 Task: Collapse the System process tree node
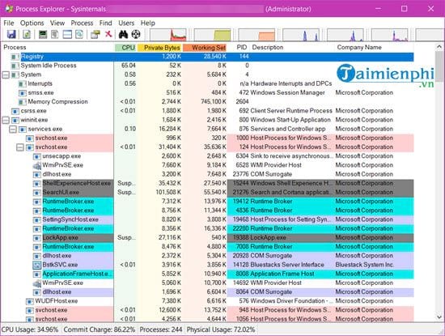6,74
